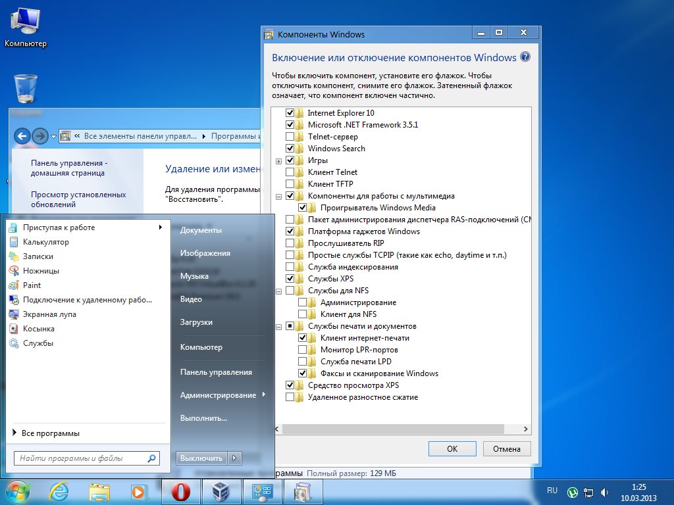The width and height of the screenshot is (674, 505).
Task: Collapse Службы печати и документов node
Action: (x=278, y=327)
